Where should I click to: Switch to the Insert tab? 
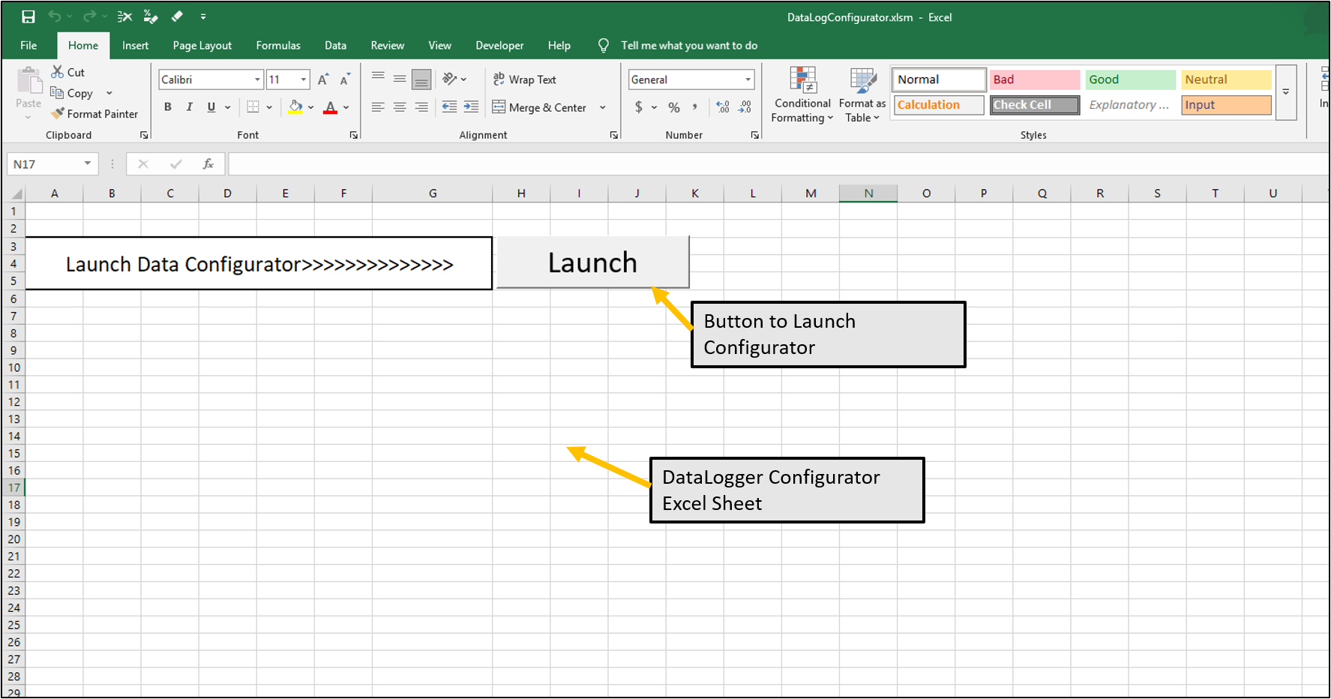pyautogui.click(x=136, y=46)
